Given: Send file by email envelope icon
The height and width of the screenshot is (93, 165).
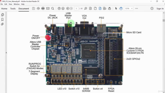Looking at the screenshot, I should tap(48, 9).
